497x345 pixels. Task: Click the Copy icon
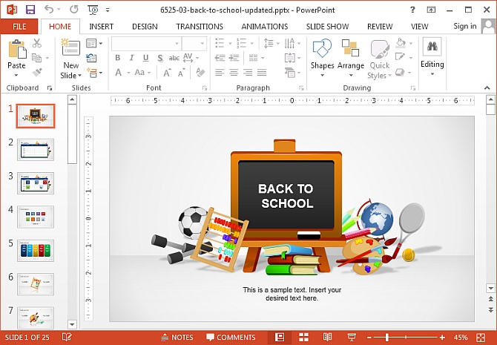(37, 58)
